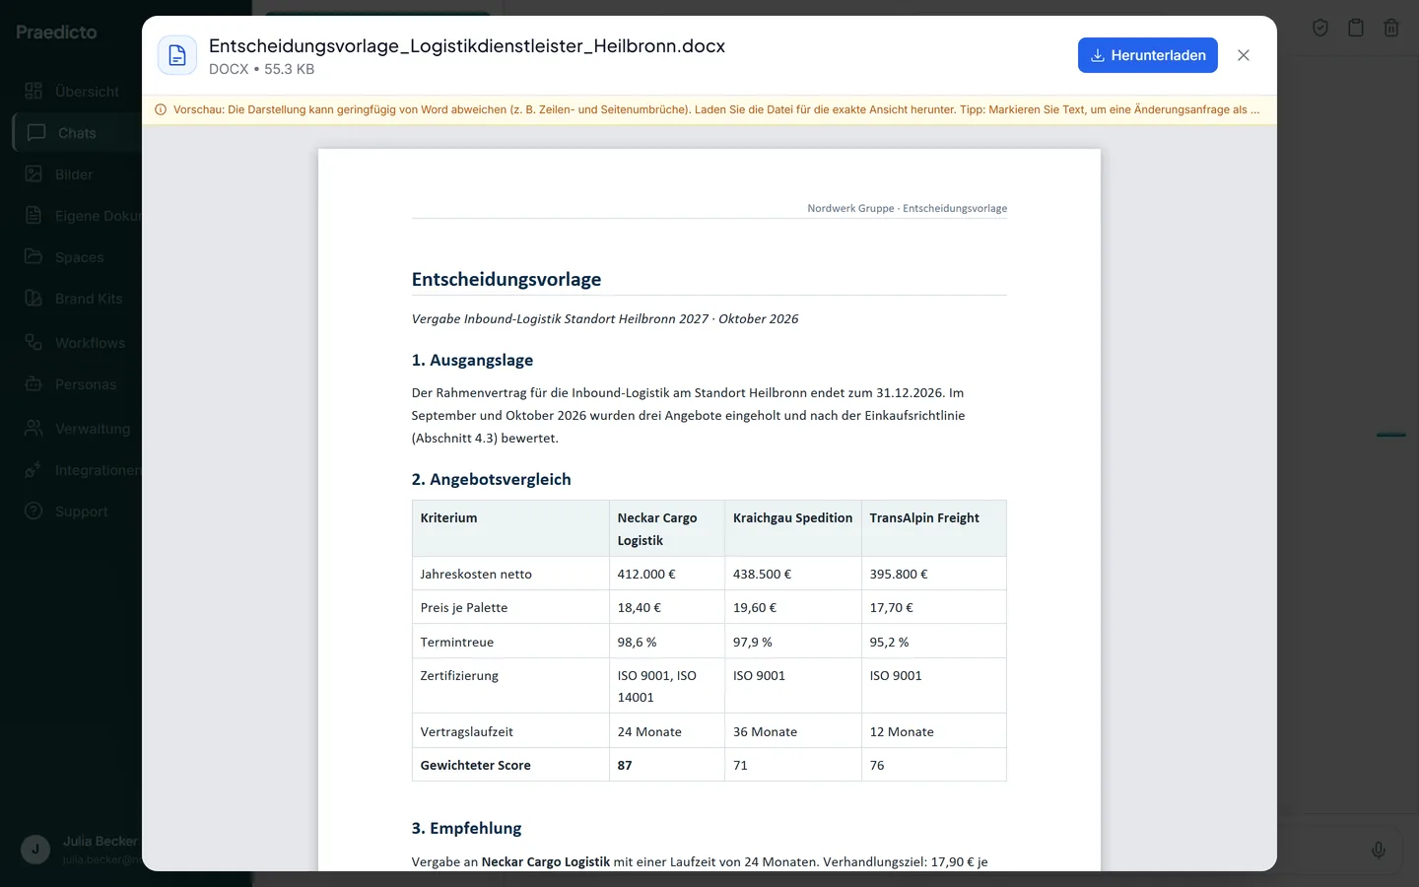
Task: Click the microphone icon in chat input
Action: [x=1379, y=850]
